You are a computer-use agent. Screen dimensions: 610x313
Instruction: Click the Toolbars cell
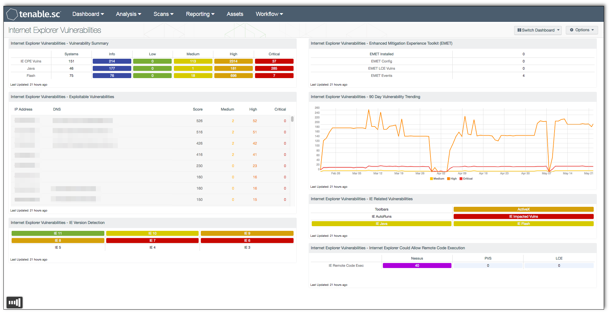point(382,209)
